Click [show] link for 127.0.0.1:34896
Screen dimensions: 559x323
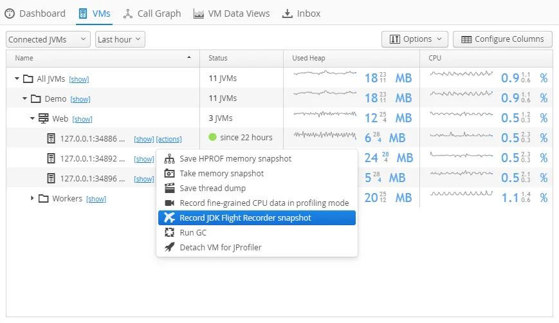pyautogui.click(x=144, y=179)
